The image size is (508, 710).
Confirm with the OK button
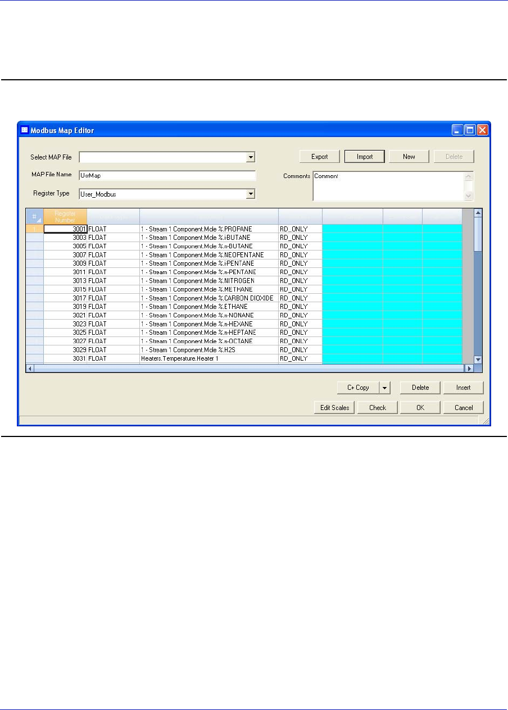coord(420,408)
